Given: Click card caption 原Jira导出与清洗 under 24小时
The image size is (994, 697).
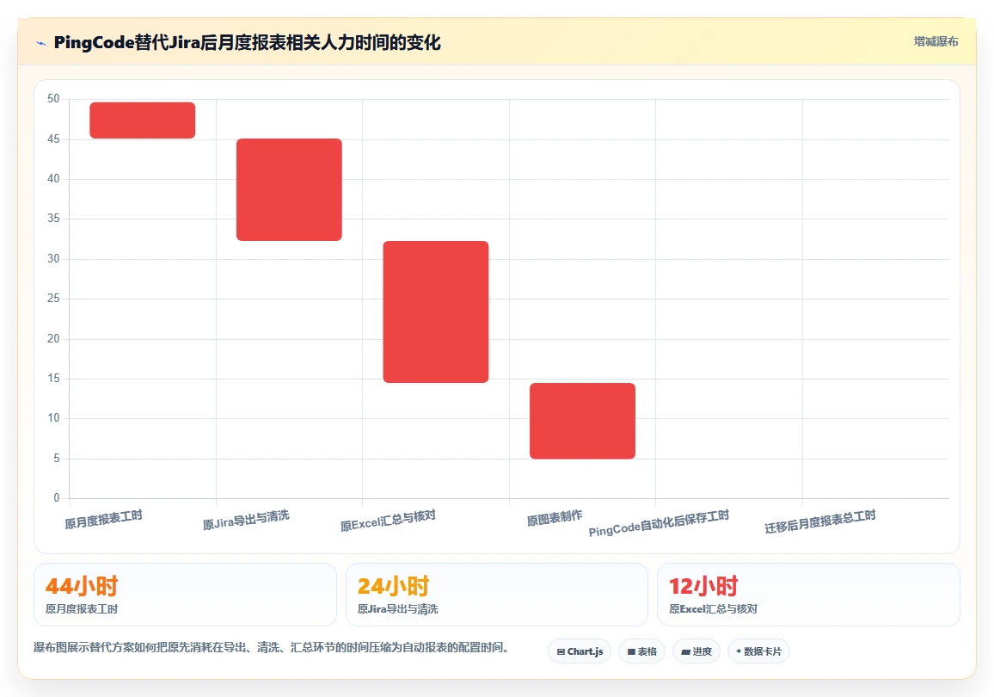Looking at the screenshot, I should (397, 609).
